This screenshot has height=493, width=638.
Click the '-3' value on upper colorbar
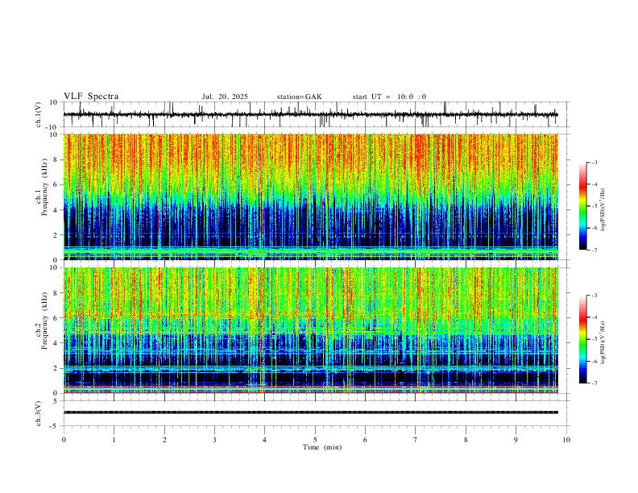pyautogui.click(x=594, y=162)
